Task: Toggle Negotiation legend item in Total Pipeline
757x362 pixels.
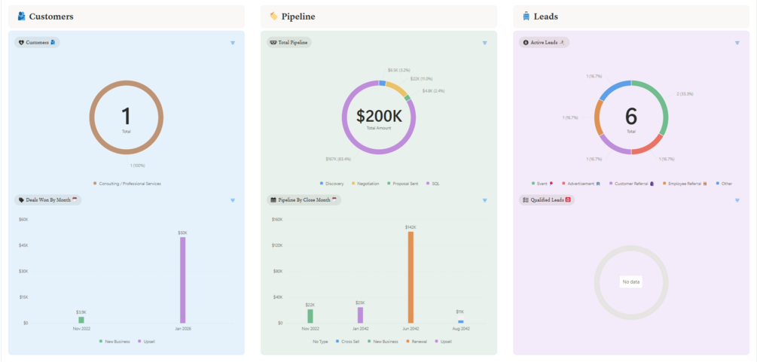Action: point(365,184)
